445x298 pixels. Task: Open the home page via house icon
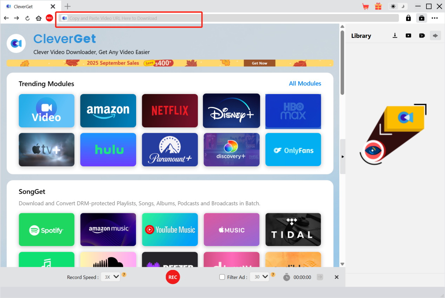coord(39,18)
